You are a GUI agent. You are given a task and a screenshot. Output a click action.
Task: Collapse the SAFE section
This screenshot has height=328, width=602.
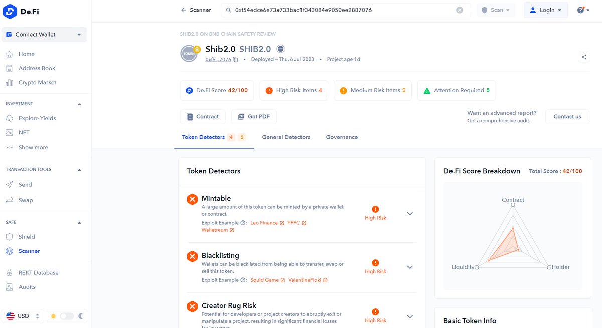click(79, 222)
